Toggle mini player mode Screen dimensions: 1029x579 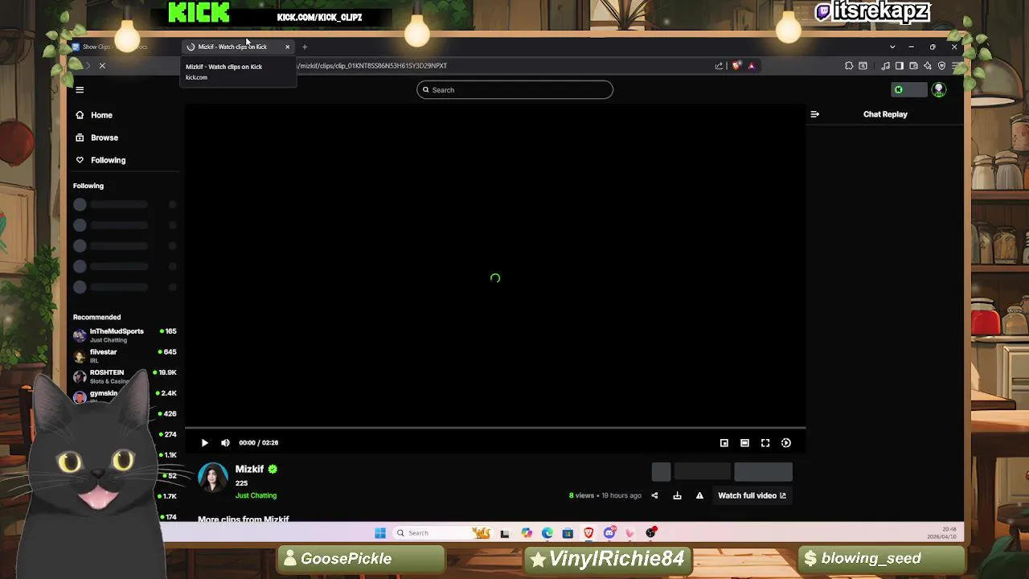[x=724, y=443]
